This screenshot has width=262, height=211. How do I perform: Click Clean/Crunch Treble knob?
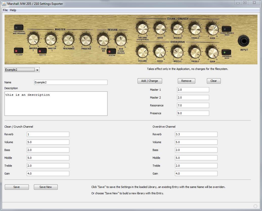pyautogui.click(x=195, y=29)
